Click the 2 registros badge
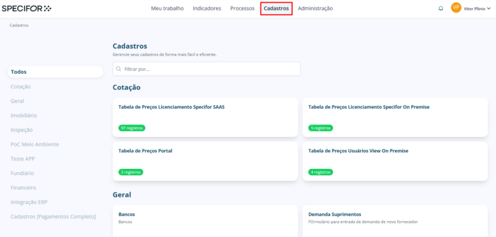Viewport: 496px width, 237px height. click(131, 172)
